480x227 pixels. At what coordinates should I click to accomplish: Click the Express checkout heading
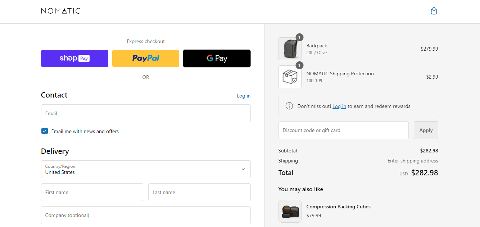(146, 42)
